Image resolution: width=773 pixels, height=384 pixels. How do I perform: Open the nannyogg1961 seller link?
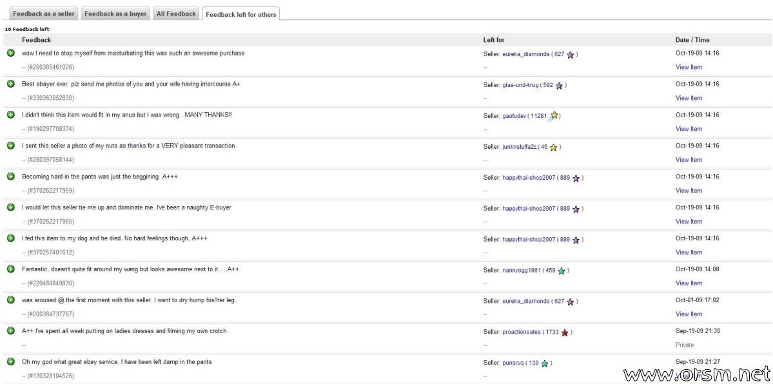(x=522, y=271)
